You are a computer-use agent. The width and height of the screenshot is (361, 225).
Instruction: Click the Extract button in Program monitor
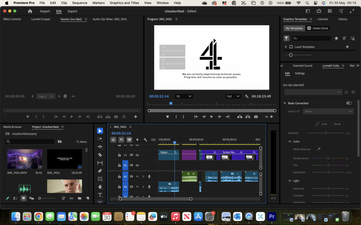click(x=248, y=117)
